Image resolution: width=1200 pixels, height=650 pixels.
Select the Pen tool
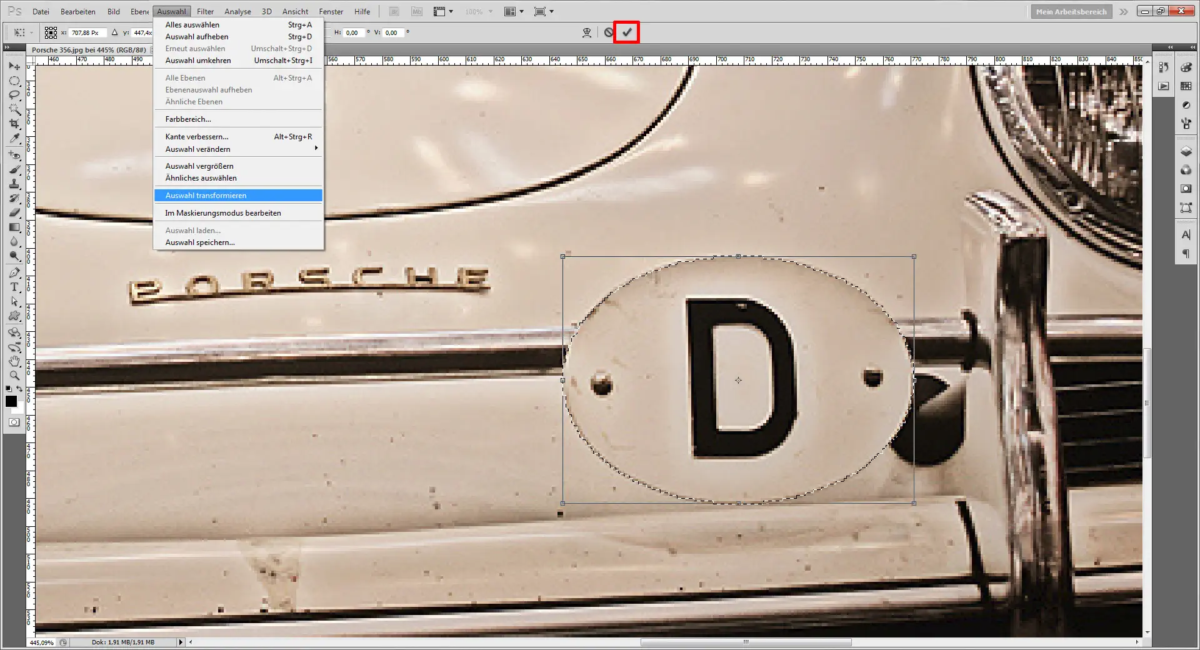pos(14,272)
